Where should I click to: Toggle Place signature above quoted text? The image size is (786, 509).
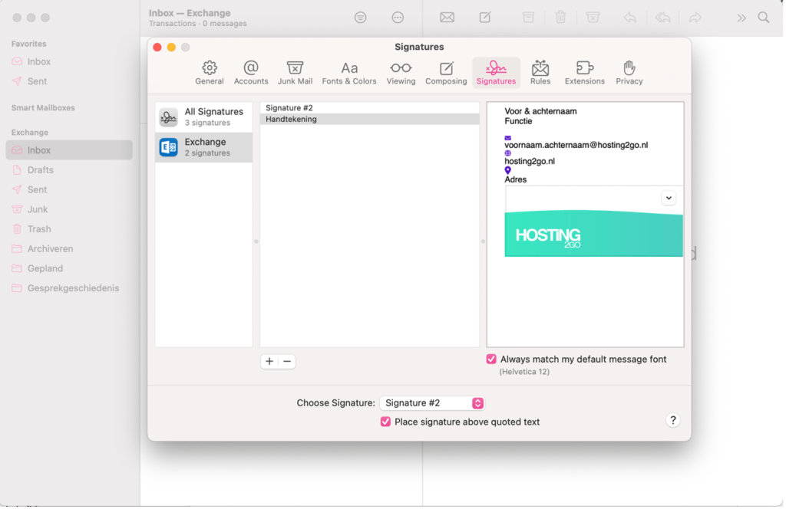(385, 422)
